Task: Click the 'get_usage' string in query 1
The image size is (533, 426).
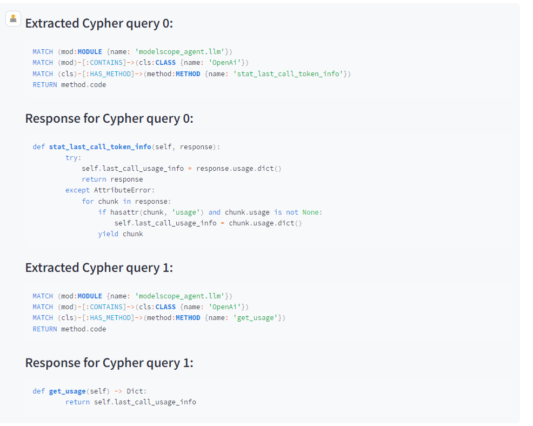Action: tap(255, 318)
